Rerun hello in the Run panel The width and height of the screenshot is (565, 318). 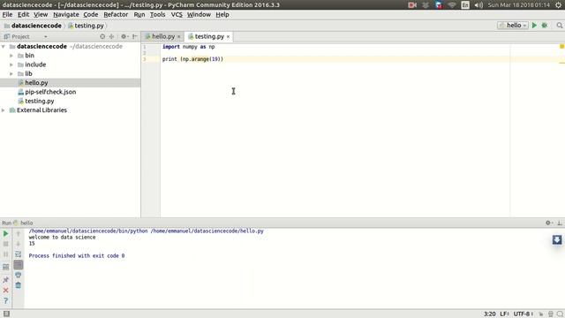click(x=6, y=233)
